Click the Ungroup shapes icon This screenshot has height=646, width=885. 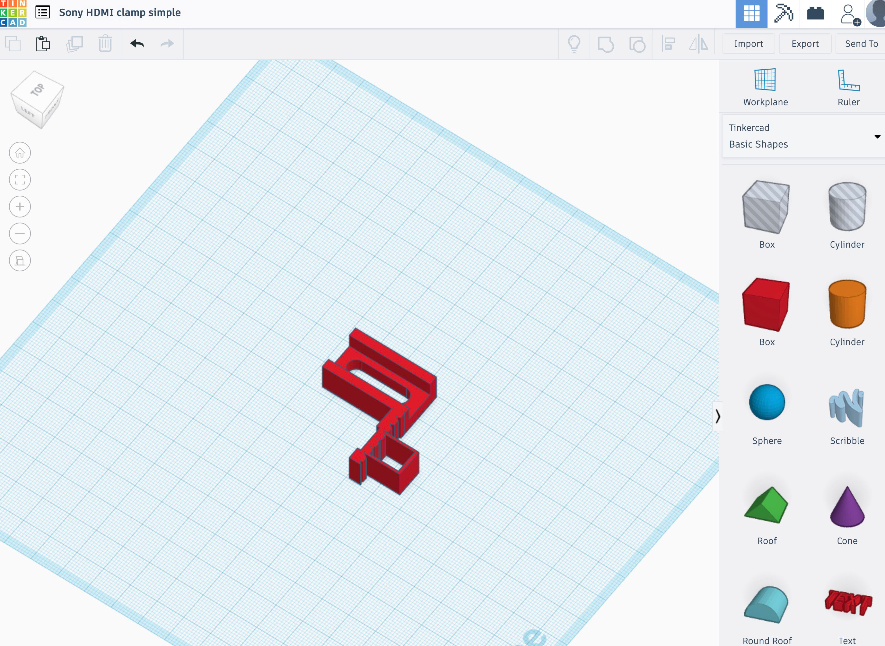point(637,44)
